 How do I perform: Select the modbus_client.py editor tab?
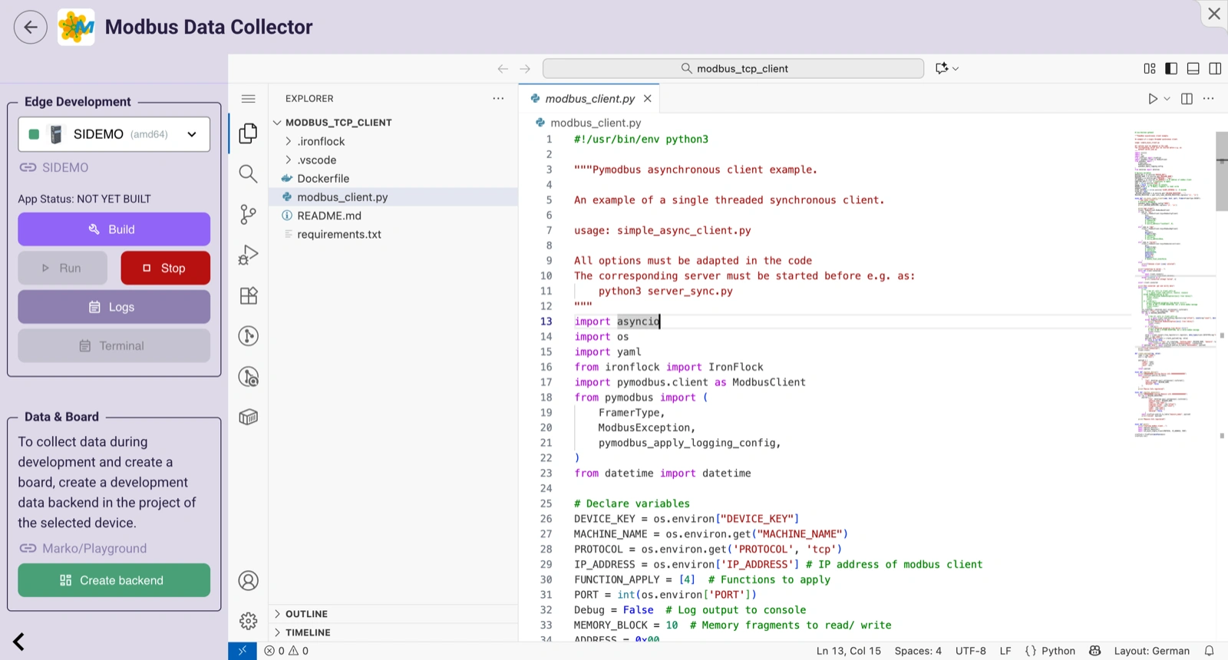pyautogui.click(x=589, y=99)
